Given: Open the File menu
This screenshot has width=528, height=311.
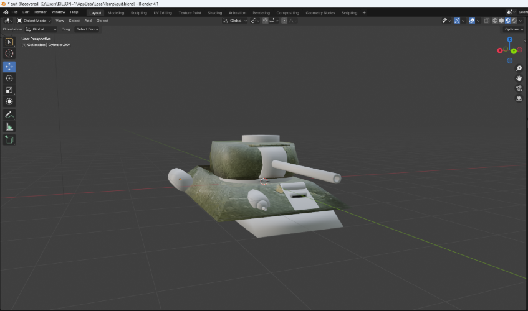Looking at the screenshot, I should [x=14, y=12].
